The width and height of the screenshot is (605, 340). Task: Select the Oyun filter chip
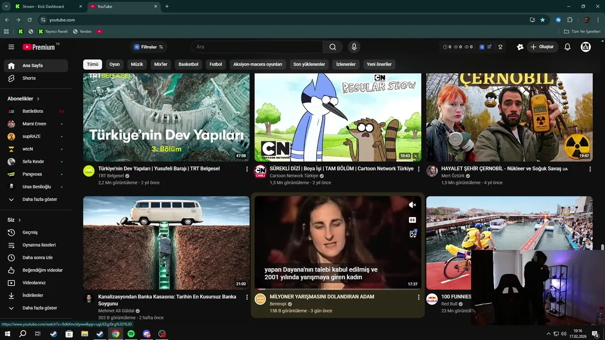point(115,64)
